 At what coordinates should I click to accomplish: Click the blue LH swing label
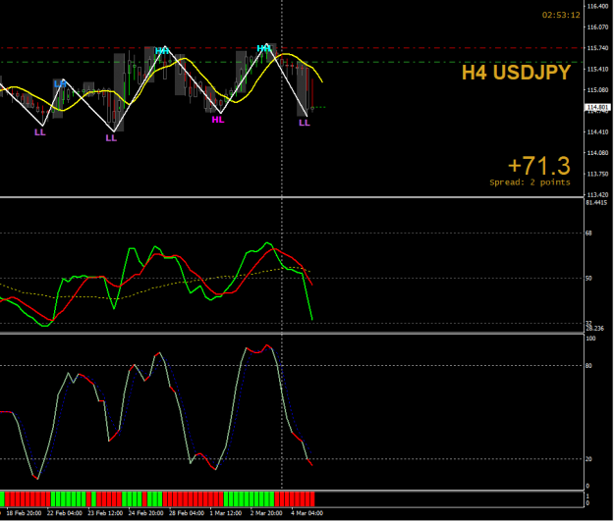click(60, 83)
